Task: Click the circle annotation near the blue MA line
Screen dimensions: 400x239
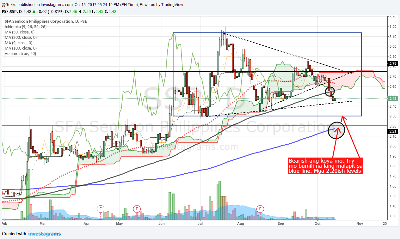Action: coord(336,130)
